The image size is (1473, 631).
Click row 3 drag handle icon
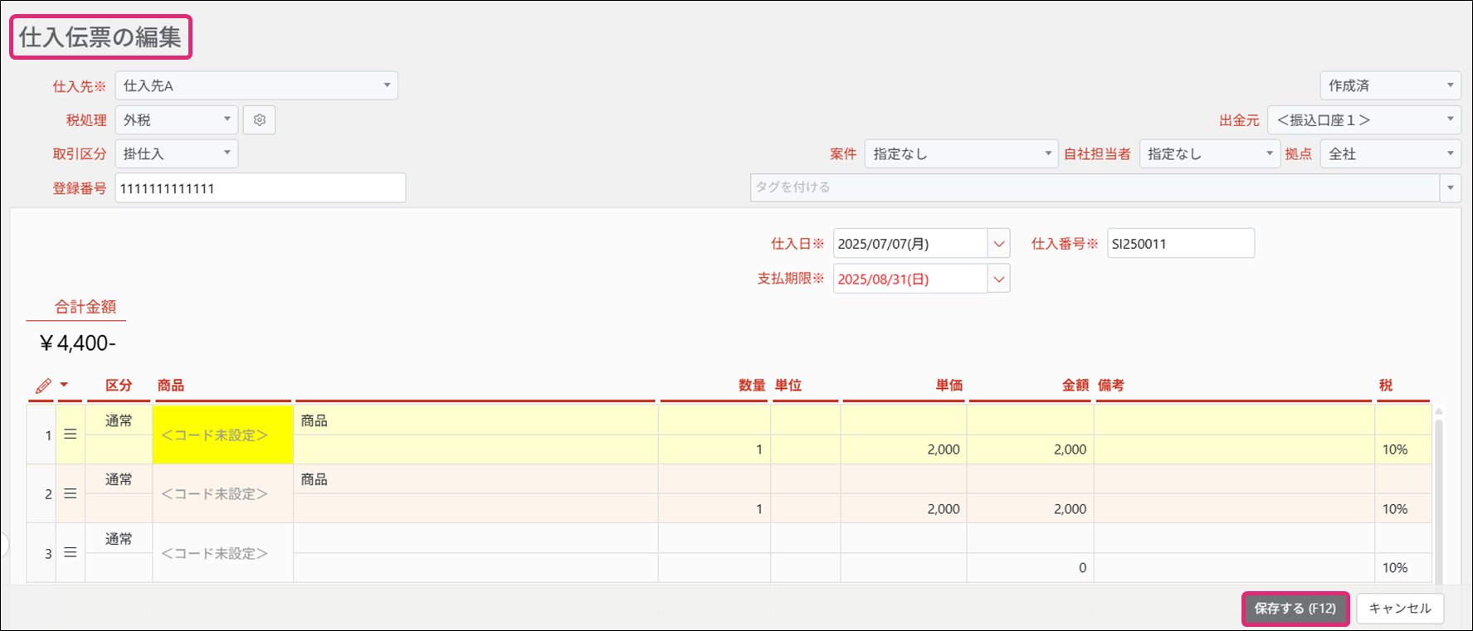coord(71,552)
